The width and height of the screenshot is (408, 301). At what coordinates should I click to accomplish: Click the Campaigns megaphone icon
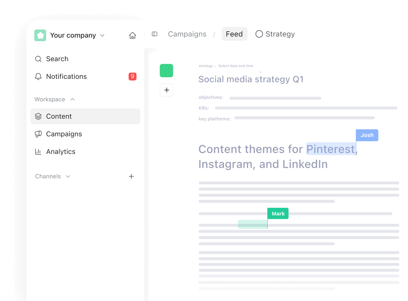[x=38, y=134]
